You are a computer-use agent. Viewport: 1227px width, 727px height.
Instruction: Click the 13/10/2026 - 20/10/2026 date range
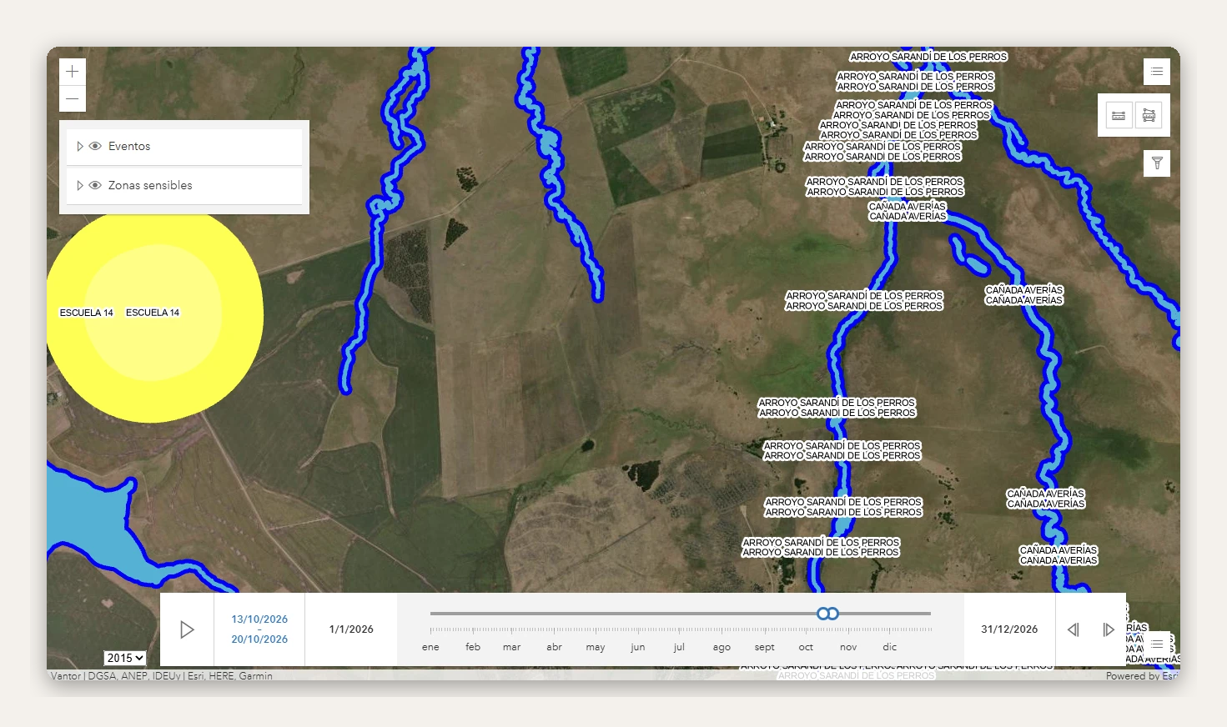tap(259, 629)
